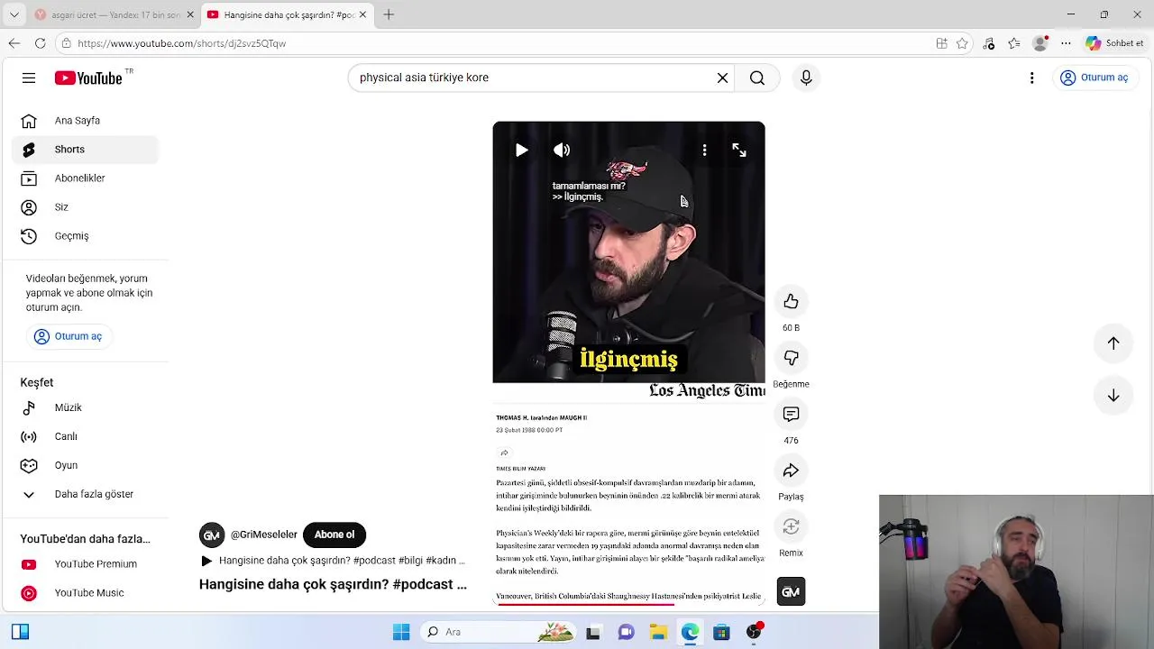1154x649 pixels.
Task: Open Abonelikler in the sidebar
Action: pos(85,178)
